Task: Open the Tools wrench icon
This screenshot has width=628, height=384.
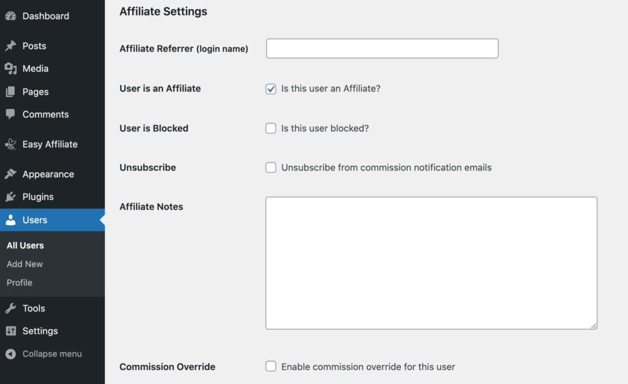Action: point(10,308)
